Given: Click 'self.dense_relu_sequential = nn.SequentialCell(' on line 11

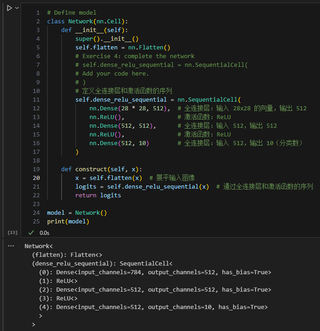Looking at the screenshot, I should click(158, 100).
